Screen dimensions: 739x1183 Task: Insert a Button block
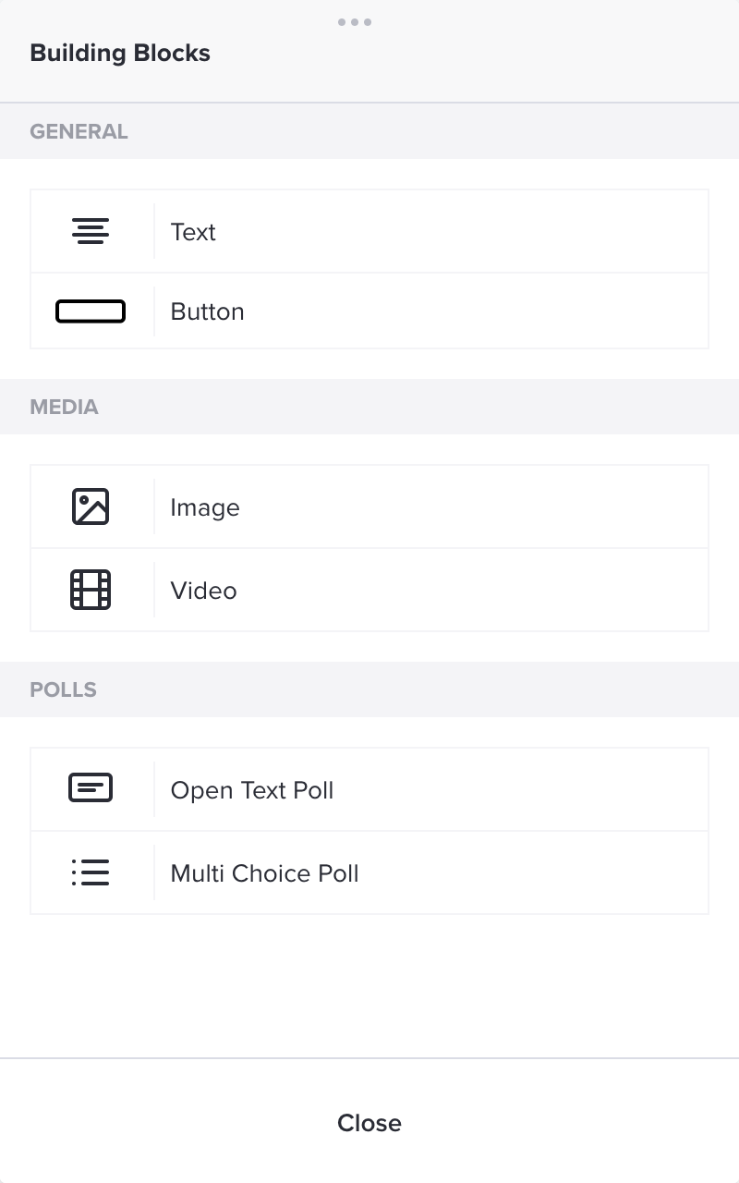point(369,311)
